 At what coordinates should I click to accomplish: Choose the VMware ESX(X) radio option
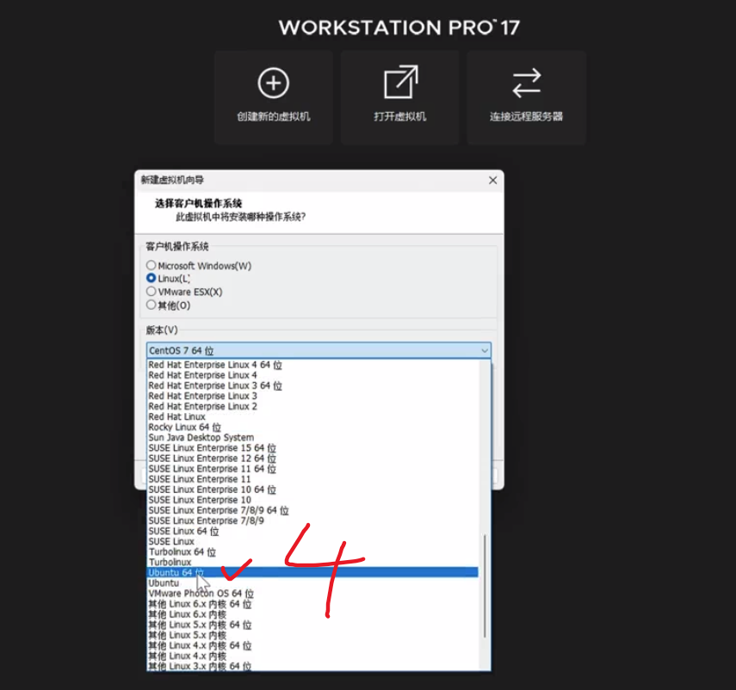coord(152,292)
